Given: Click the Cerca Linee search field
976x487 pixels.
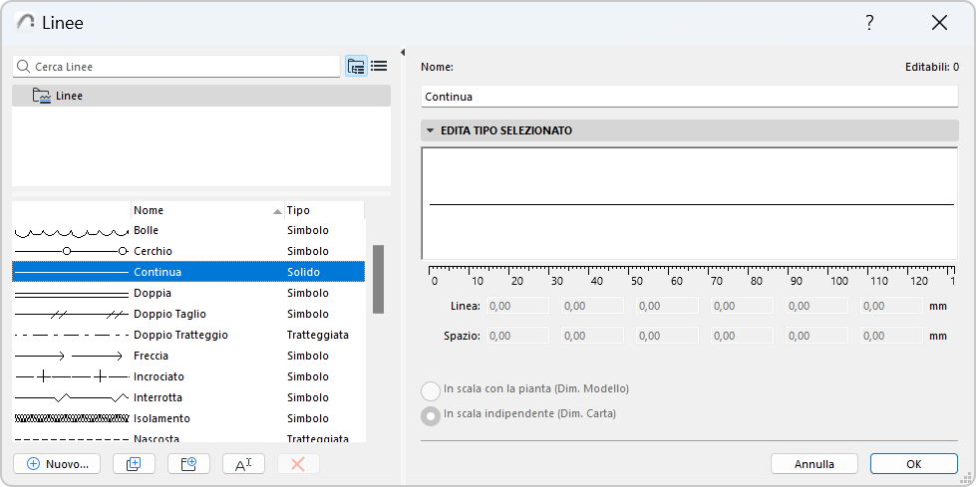Looking at the screenshot, I should point(176,67).
